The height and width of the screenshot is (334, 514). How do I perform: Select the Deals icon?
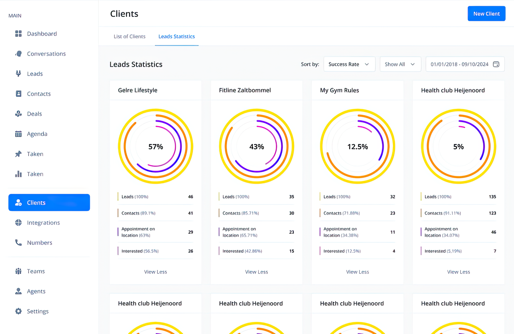pyautogui.click(x=18, y=114)
